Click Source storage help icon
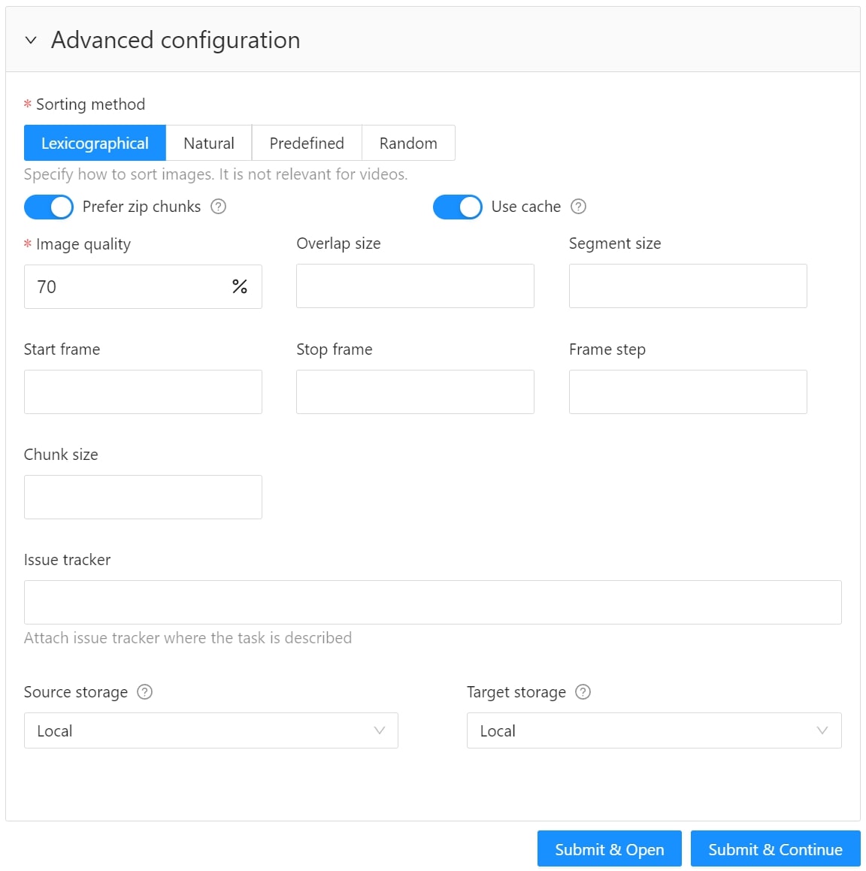The image size is (866, 871). coord(145,692)
